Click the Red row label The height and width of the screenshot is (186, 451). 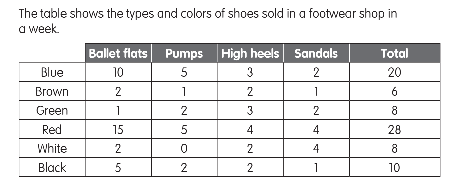pos(52,129)
